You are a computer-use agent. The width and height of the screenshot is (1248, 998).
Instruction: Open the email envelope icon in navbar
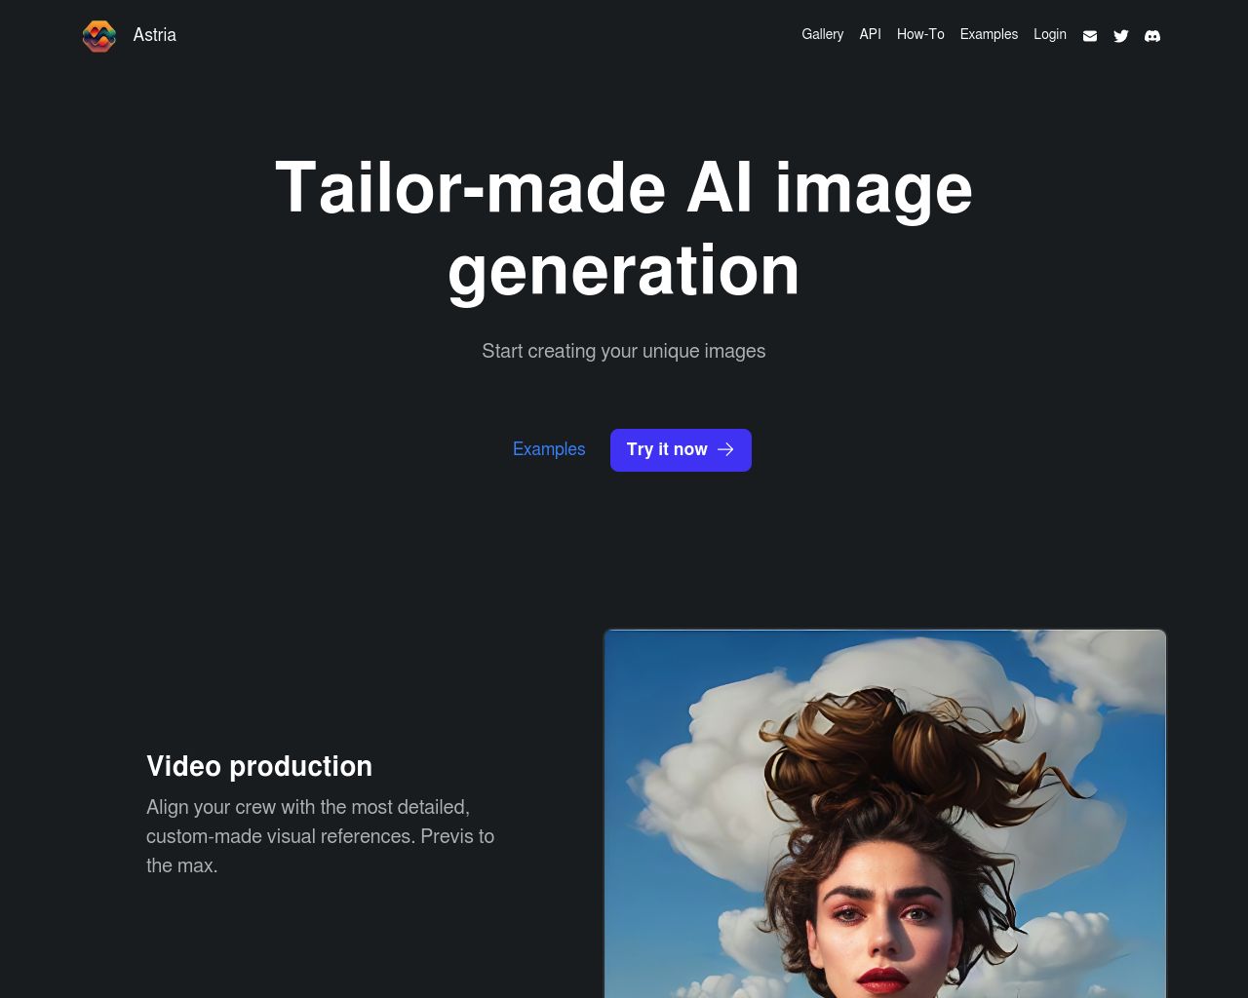1090,36
